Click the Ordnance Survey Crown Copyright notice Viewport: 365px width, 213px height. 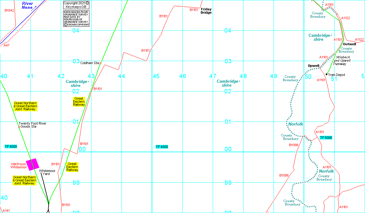pos(76,19)
